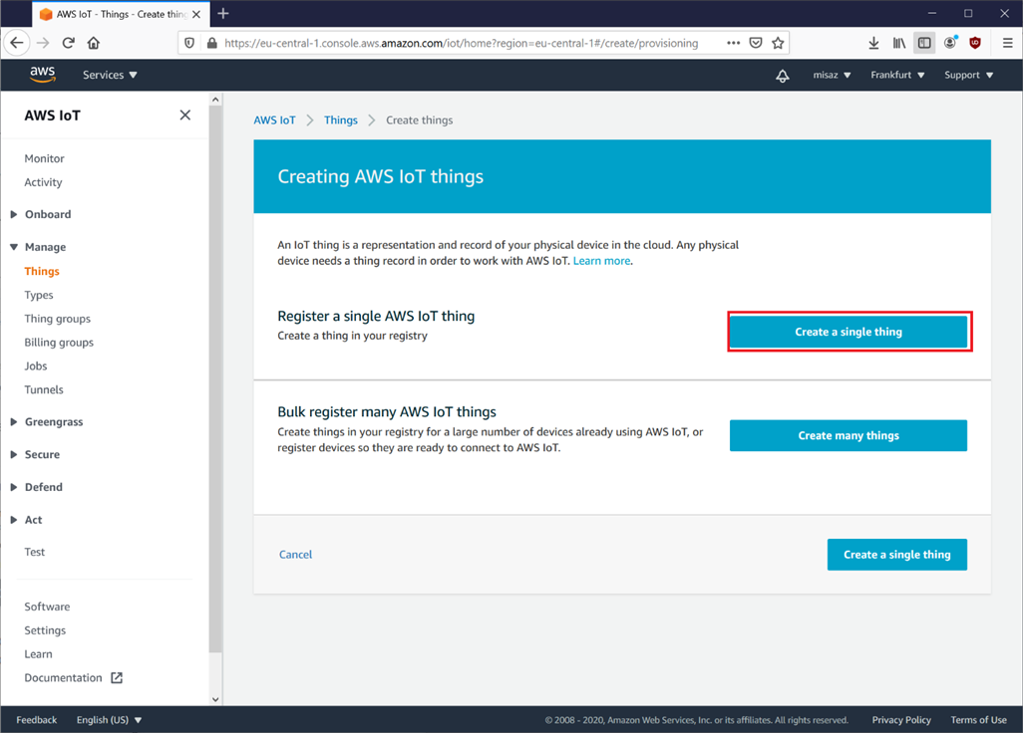Click the highlighted Create a single thing button
This screenshot has width=1023, height=733.
pyautogui.click(x=849, y=332)
